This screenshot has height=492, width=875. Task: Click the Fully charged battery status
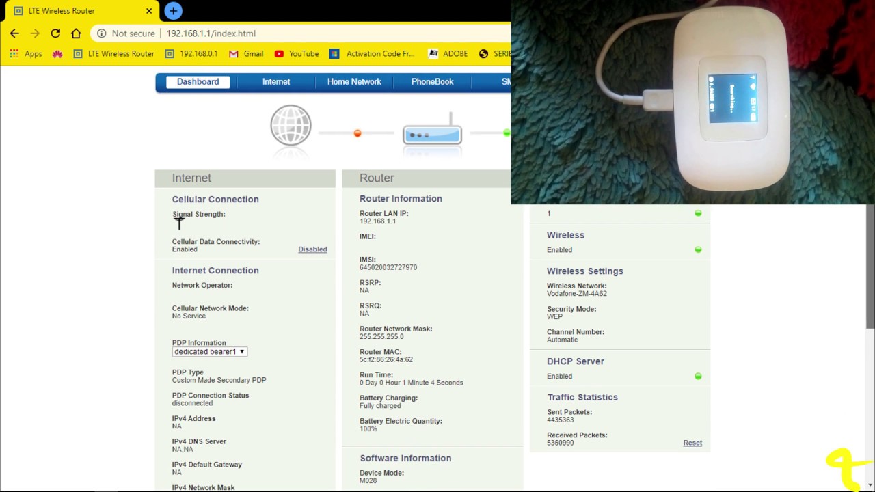pos(380,406)
